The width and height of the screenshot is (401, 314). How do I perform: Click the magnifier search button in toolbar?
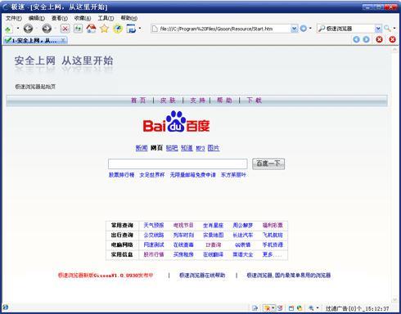coord(387,28)
